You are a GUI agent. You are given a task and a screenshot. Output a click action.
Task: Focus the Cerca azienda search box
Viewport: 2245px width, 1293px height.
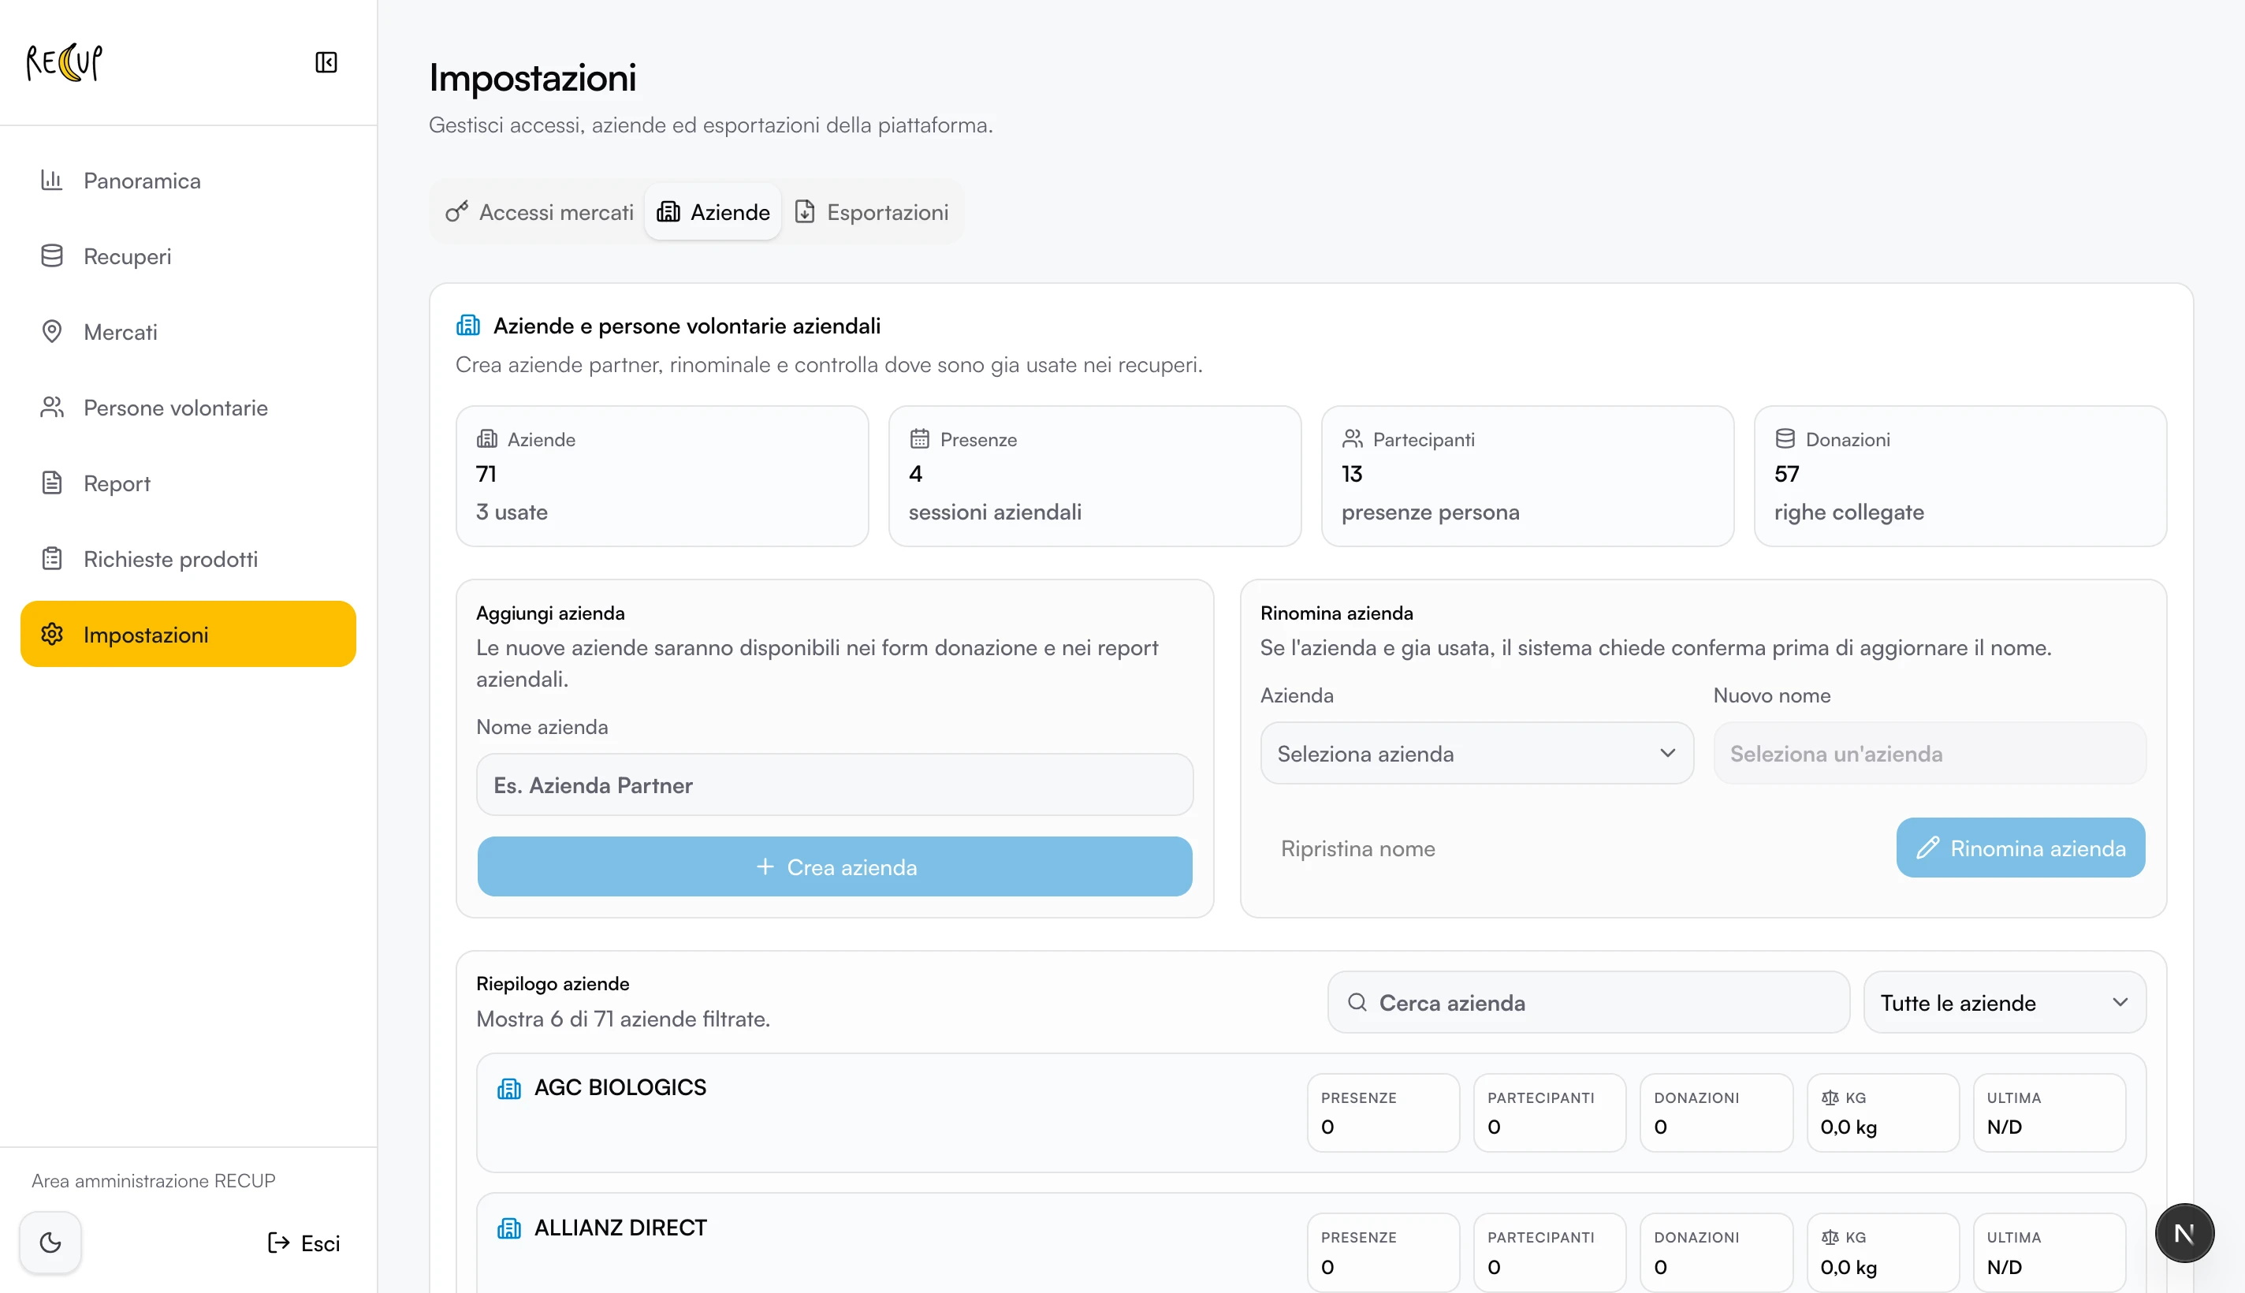click(1588, 1003)
